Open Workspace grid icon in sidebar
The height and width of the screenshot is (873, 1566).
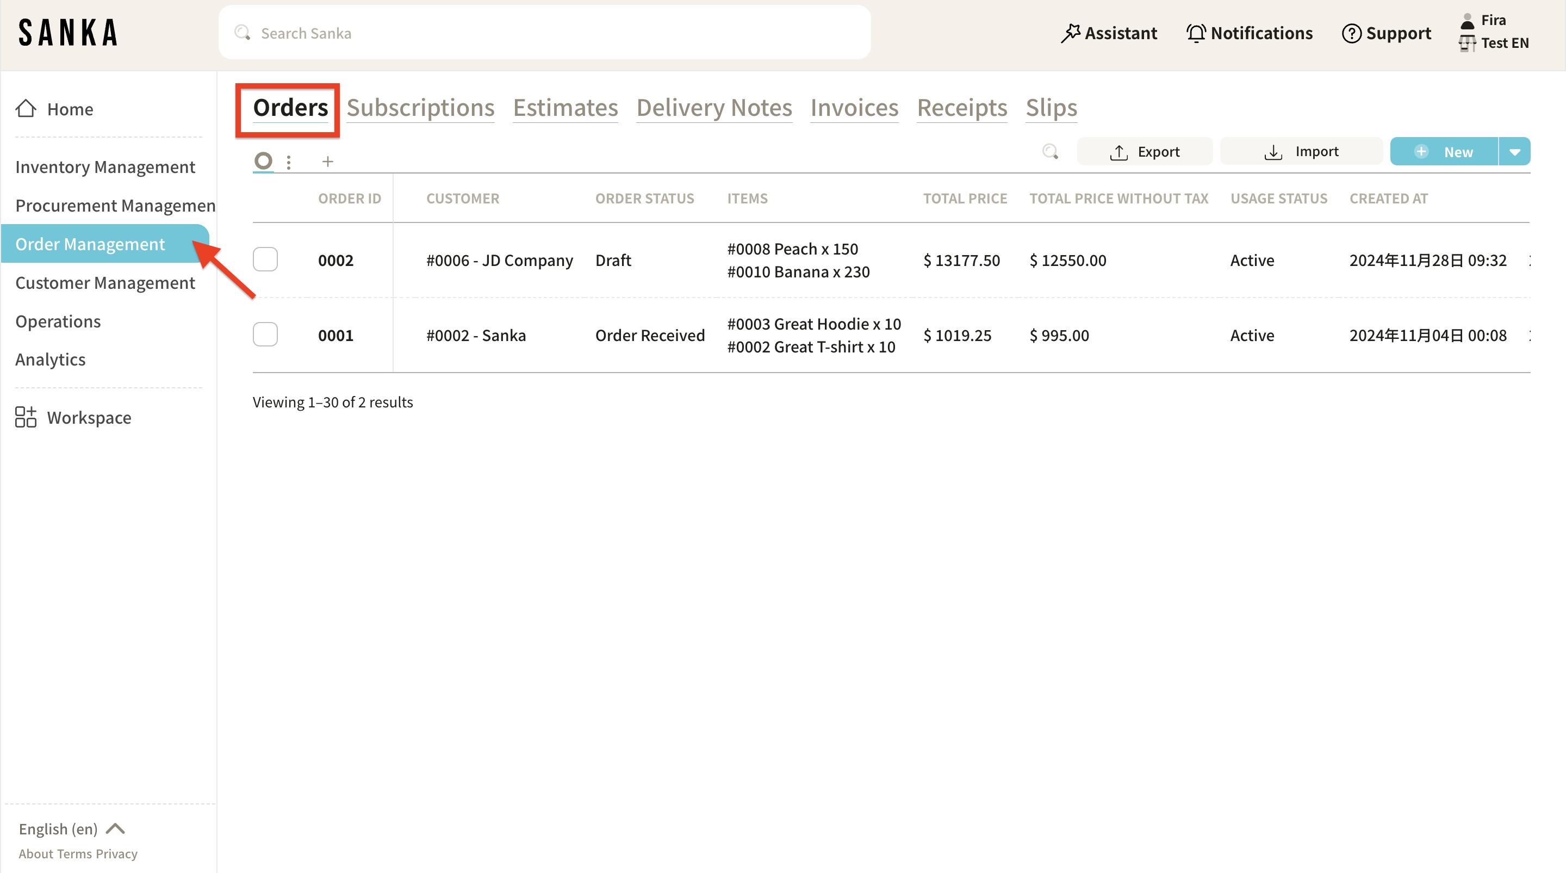[x=26, y=418]
